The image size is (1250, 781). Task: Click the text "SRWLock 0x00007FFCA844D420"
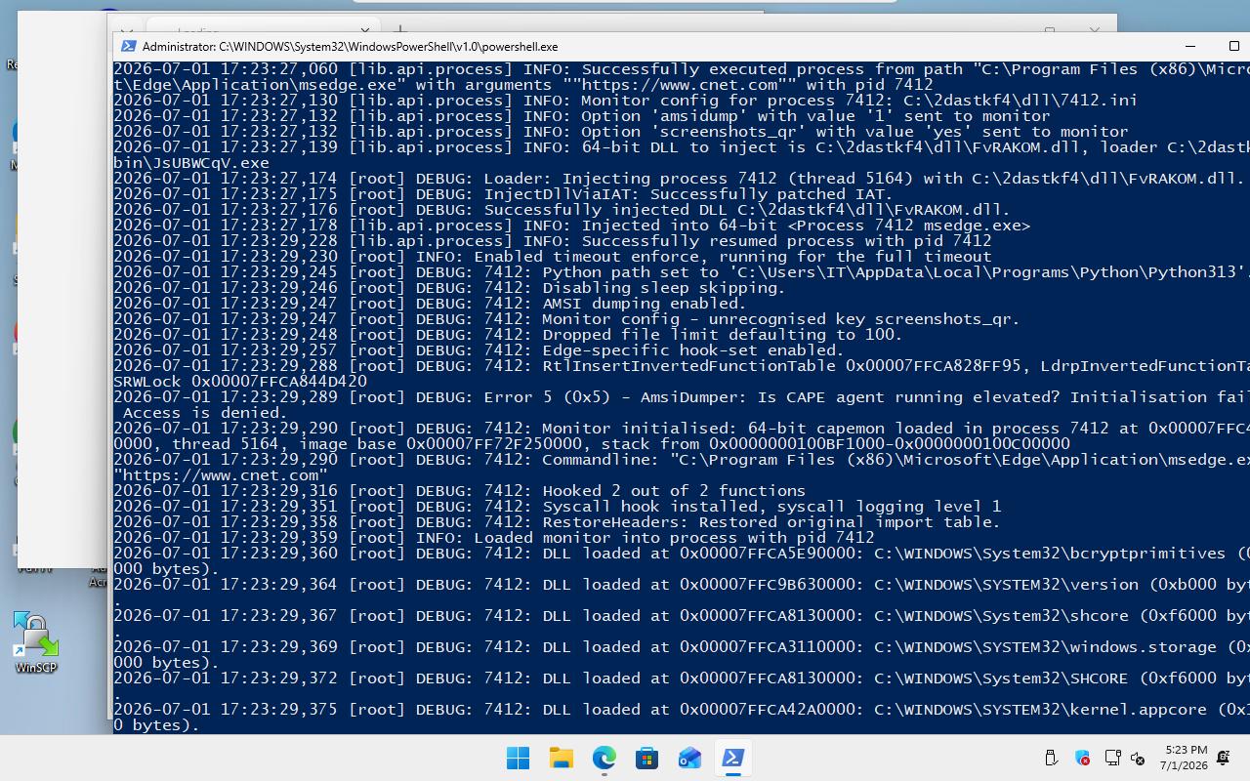pos(240,382)
